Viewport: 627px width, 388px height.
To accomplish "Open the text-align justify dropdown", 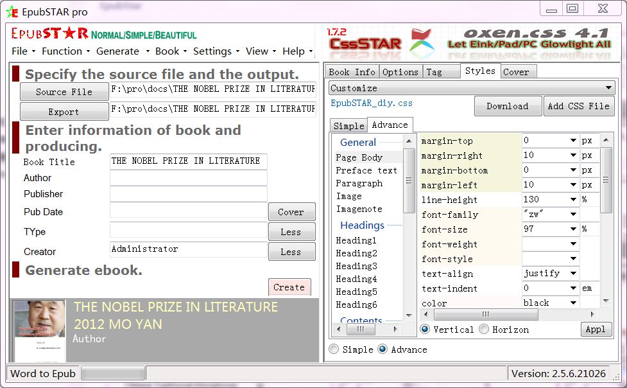I will (573, 274).
